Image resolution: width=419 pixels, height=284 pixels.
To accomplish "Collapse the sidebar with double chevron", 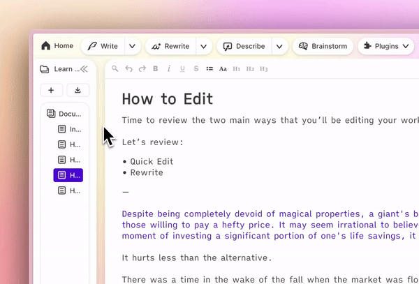I will [84, 69].
